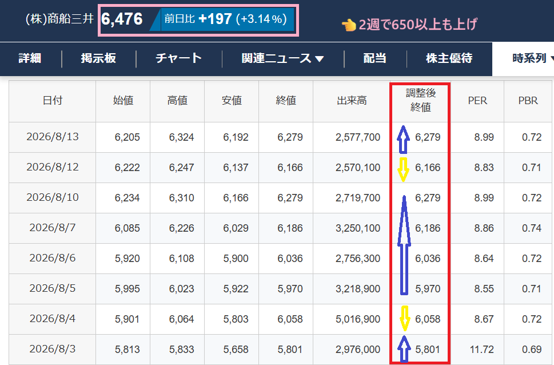554x365 pixels.
Task: Click the opening price 6,085
Action: click(x=127, y=228)
